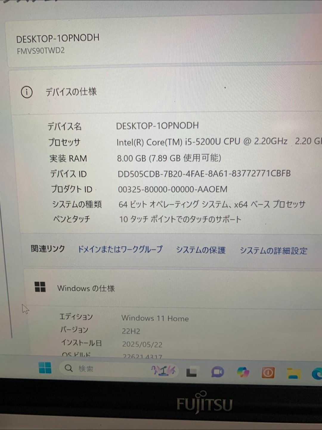Screen dimensions: 322x430
Task: Open File Explorer from the taskbar
Action: [x=293, y=373]
